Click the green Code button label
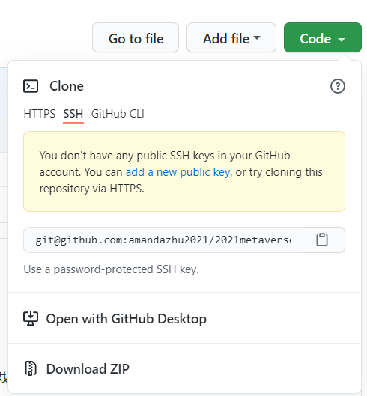Viewport: 367px width, 396px height. coord(315,39)
